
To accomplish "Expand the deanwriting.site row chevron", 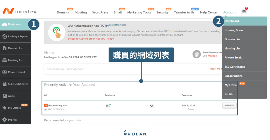I will [x=152, y=106].
